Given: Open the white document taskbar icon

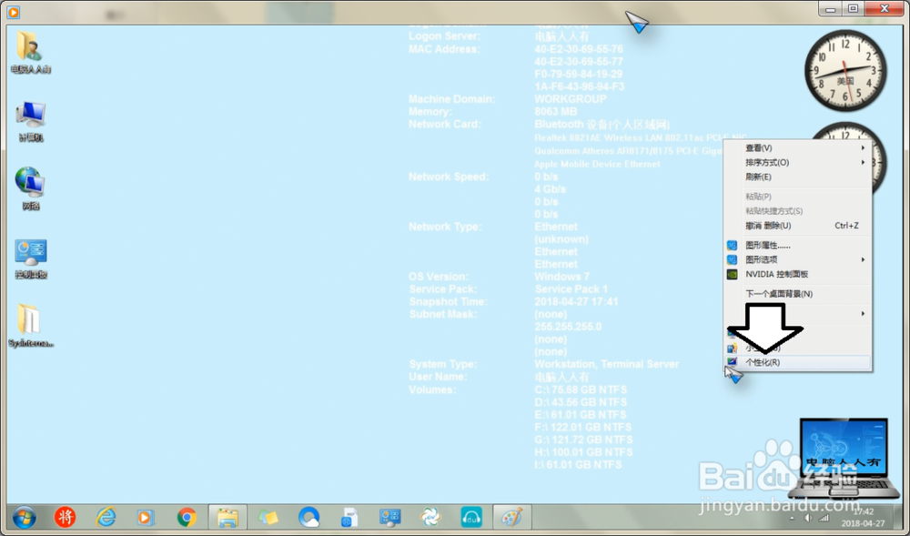Looking at the screenshot, I should (349, 517).
